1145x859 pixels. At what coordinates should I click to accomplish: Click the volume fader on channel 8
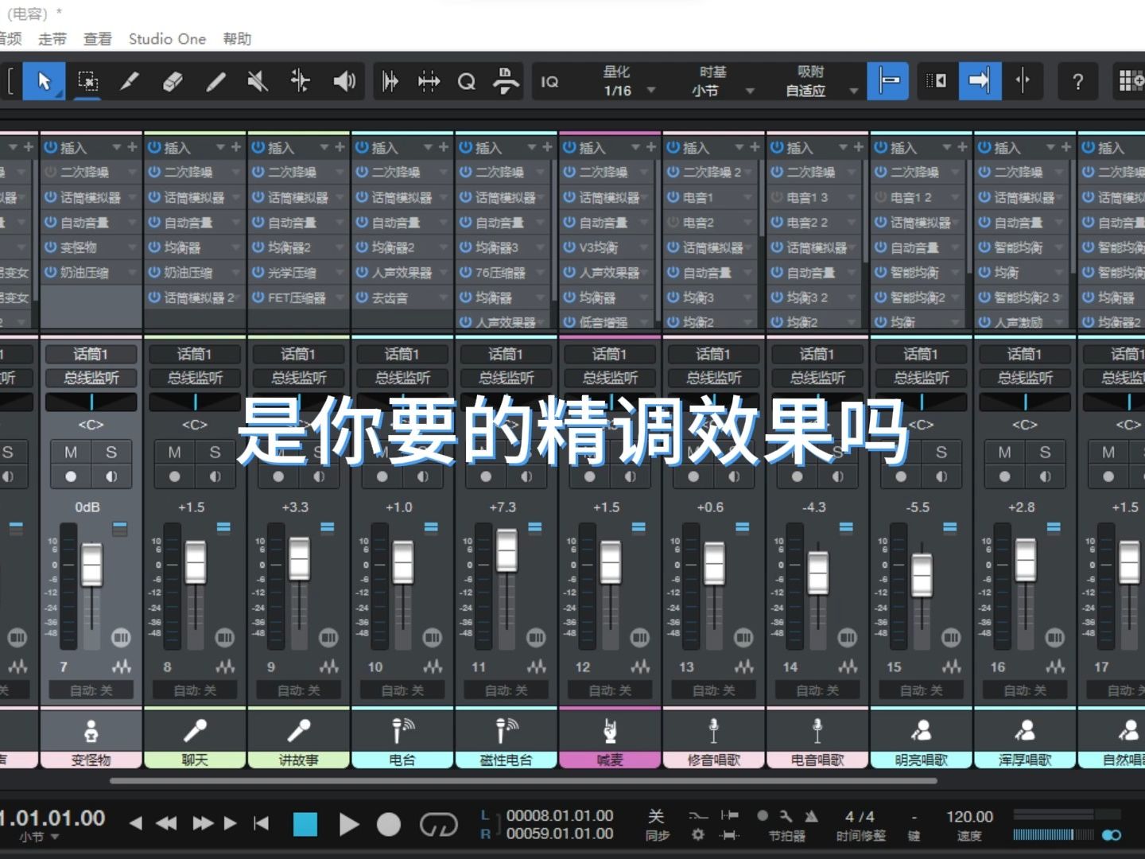(196, 562)
